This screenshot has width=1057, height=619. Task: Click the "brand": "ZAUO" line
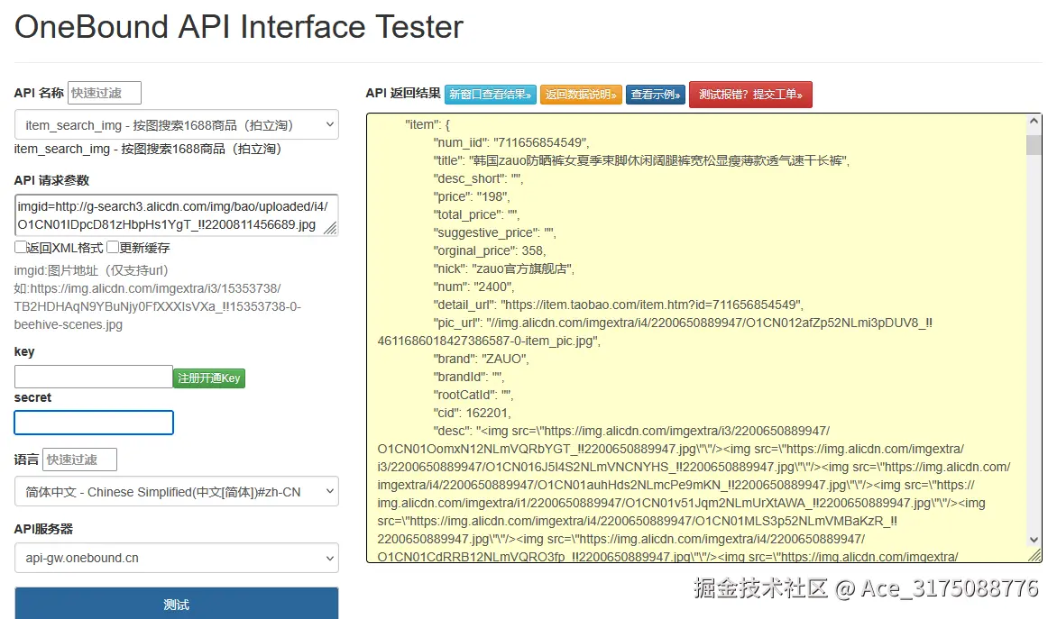[481, 359]
